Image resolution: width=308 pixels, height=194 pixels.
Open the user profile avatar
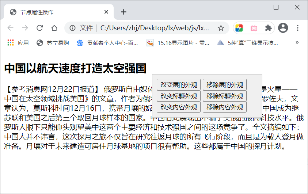[283, 28]
